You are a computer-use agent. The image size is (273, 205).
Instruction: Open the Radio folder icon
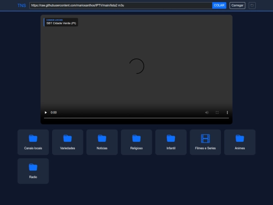(x=33, y=167)
